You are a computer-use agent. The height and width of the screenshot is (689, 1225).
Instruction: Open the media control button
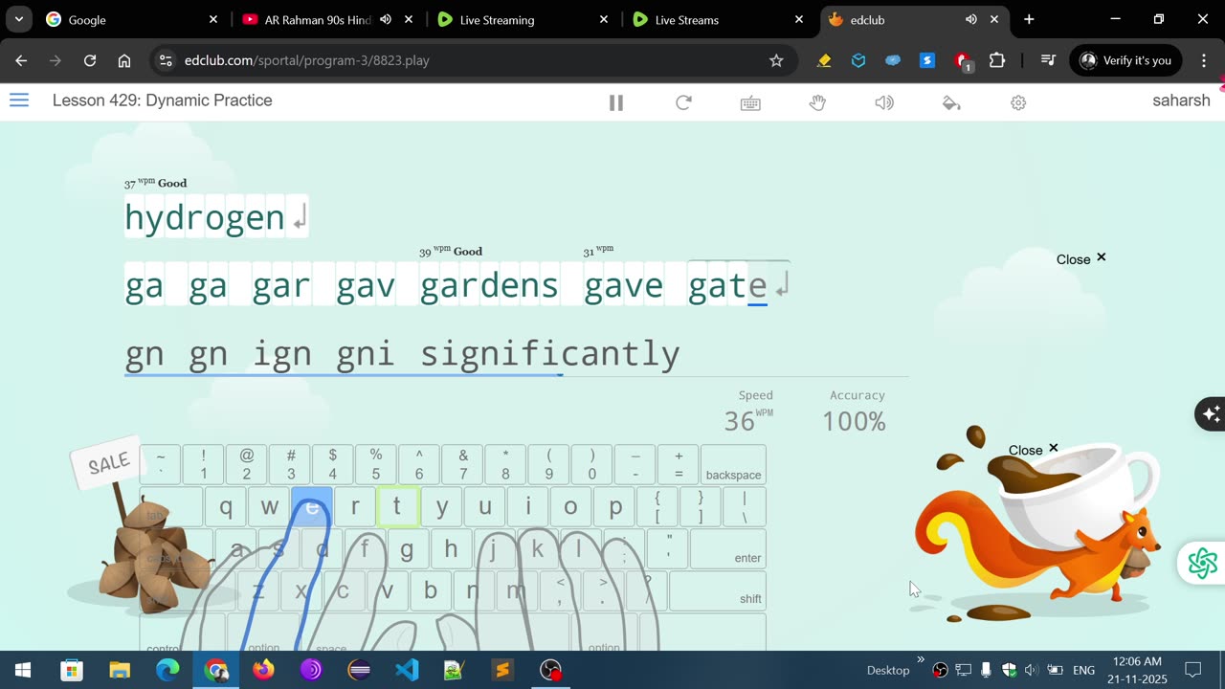[1048, 60]
